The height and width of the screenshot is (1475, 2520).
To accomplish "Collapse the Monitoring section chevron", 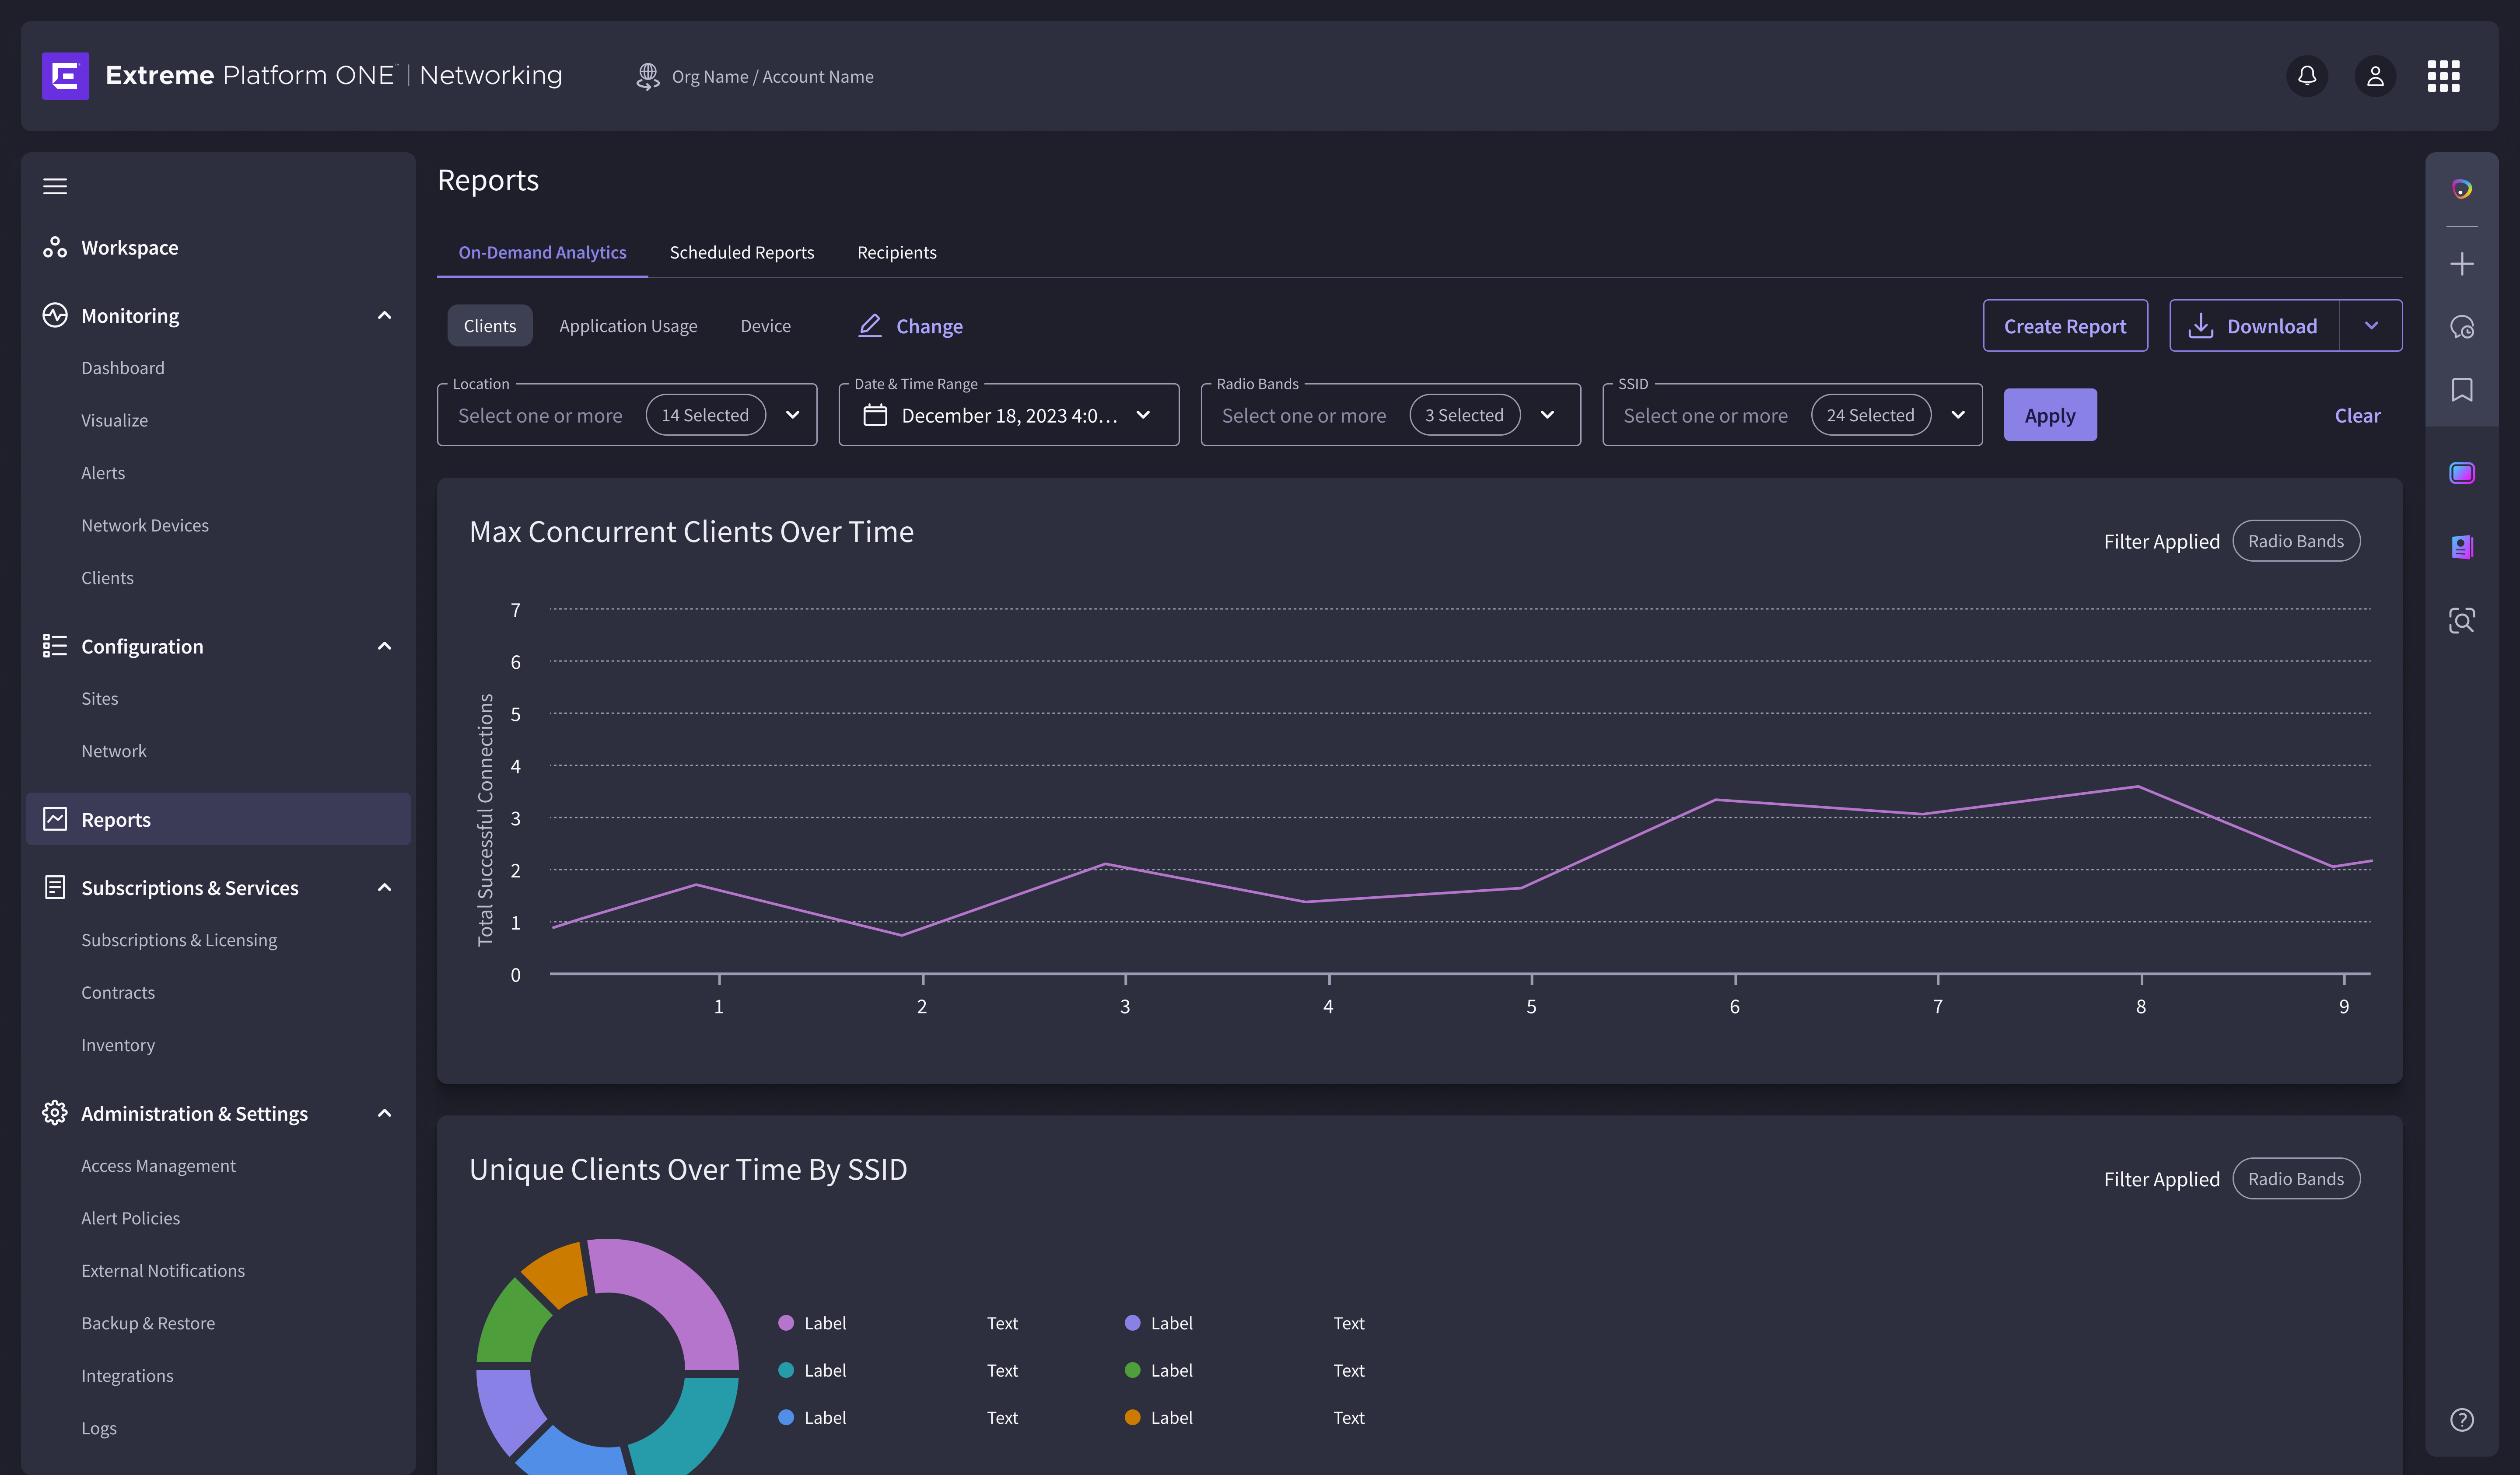I will click(x=384, y=315).
